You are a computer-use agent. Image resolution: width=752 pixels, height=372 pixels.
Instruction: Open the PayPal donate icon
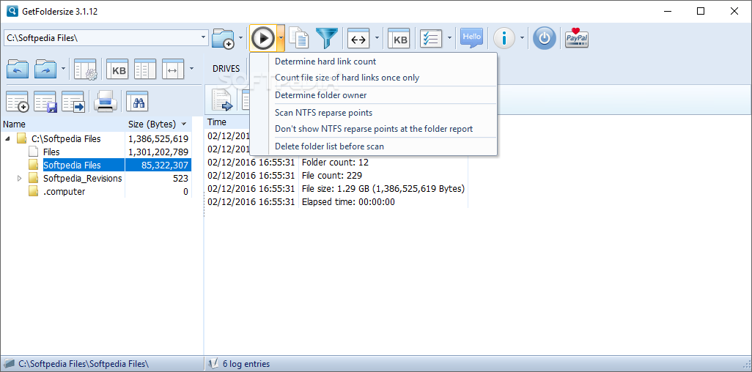click(x=577, y=38)
